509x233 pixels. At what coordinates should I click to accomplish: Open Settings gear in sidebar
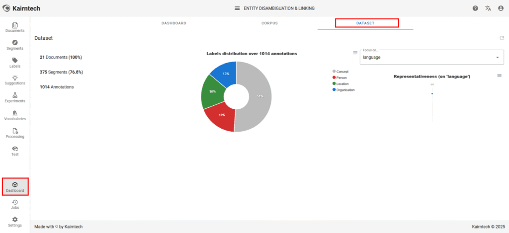point(15,222)
